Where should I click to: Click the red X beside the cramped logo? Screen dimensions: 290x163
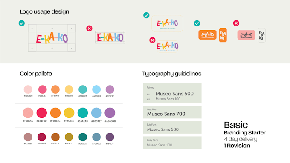(89, 29)
